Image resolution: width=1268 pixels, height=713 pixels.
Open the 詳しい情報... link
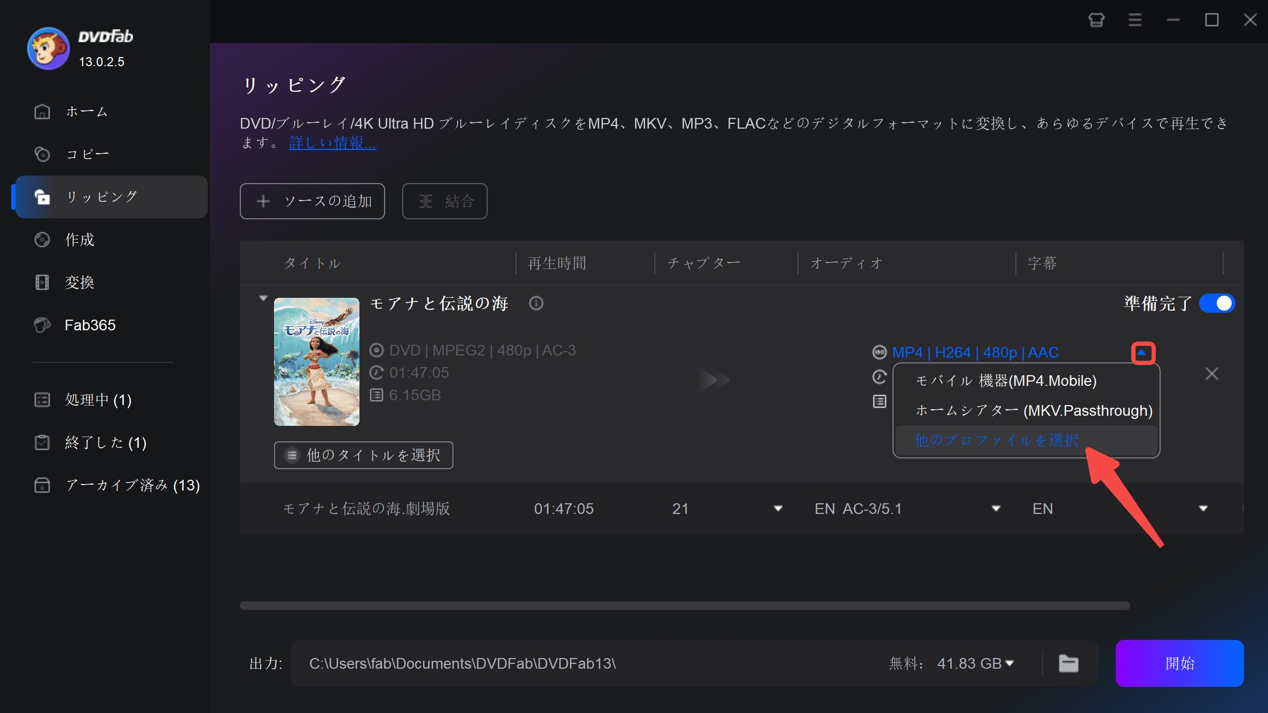332,143
